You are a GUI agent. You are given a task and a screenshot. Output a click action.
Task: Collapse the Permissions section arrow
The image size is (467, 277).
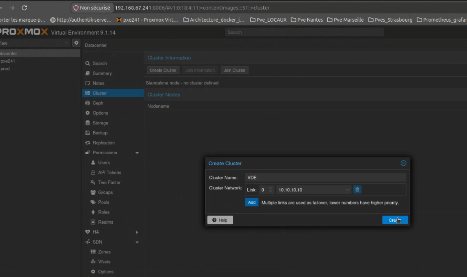137,153
